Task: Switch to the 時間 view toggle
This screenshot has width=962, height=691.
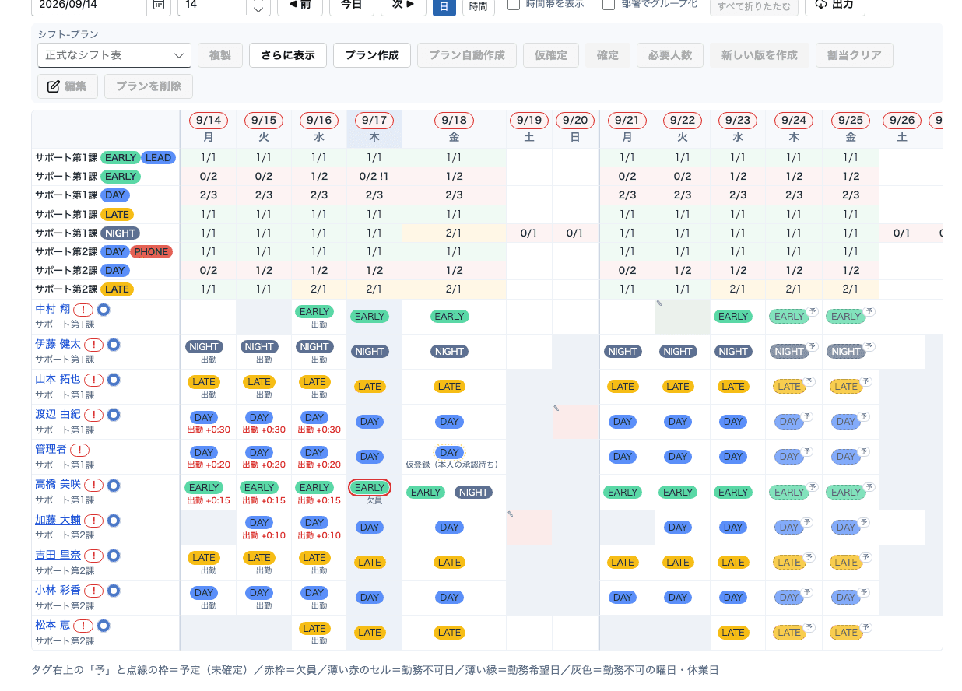Action: [x=479, y=6]
